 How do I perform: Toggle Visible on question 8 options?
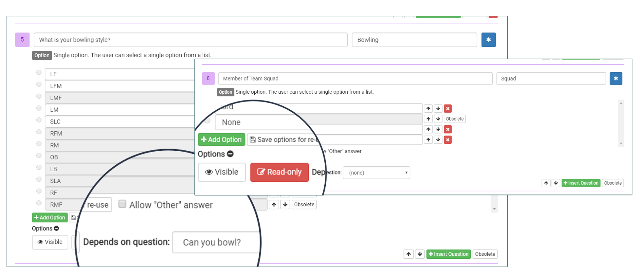222,172
